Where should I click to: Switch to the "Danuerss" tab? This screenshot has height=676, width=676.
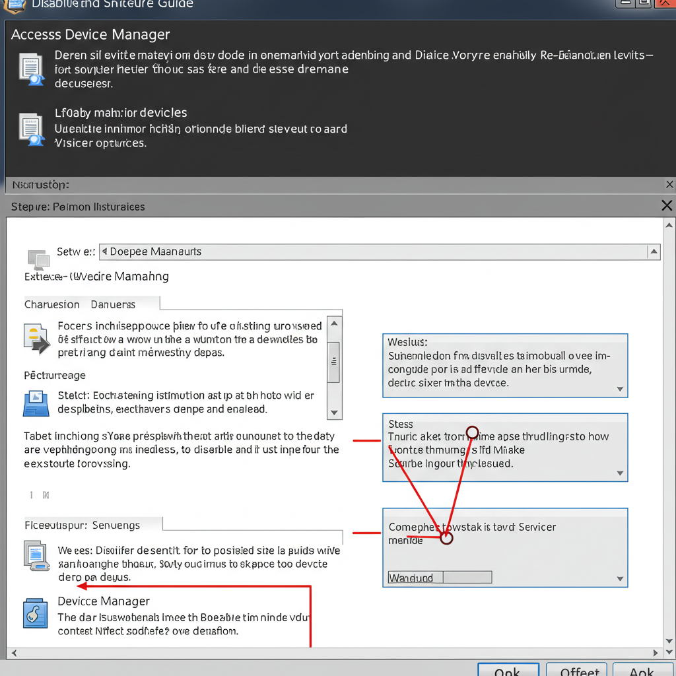[x=113, y=304]
